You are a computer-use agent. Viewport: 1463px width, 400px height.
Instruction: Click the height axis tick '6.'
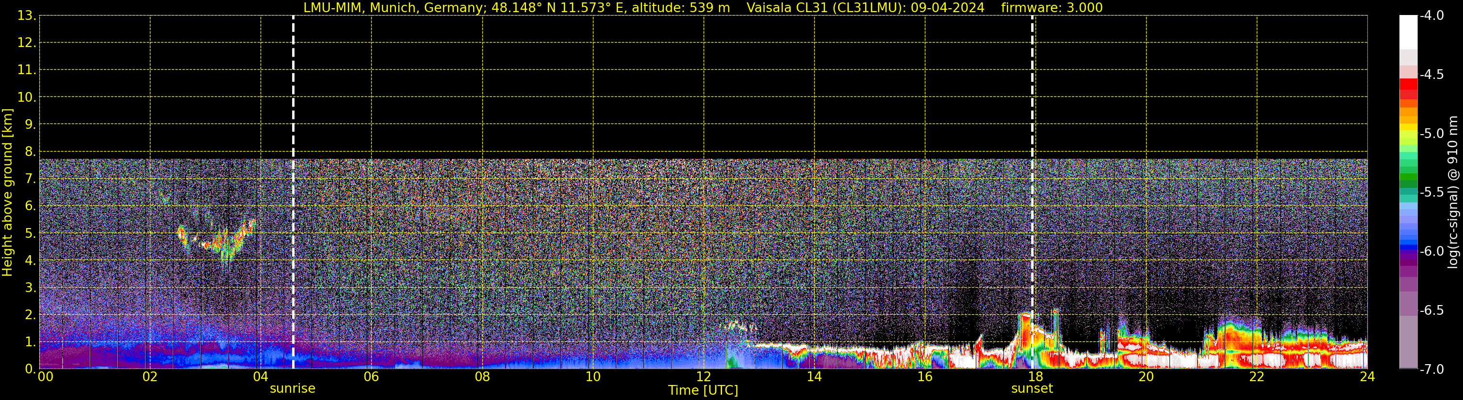30,206
